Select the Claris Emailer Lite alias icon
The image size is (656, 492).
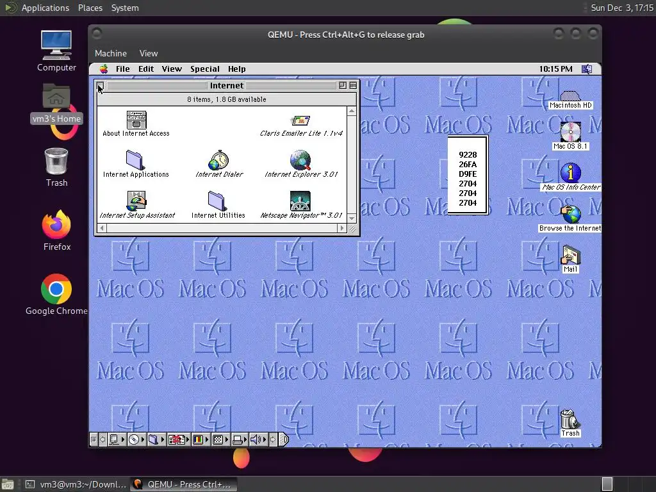pos(300,121)
